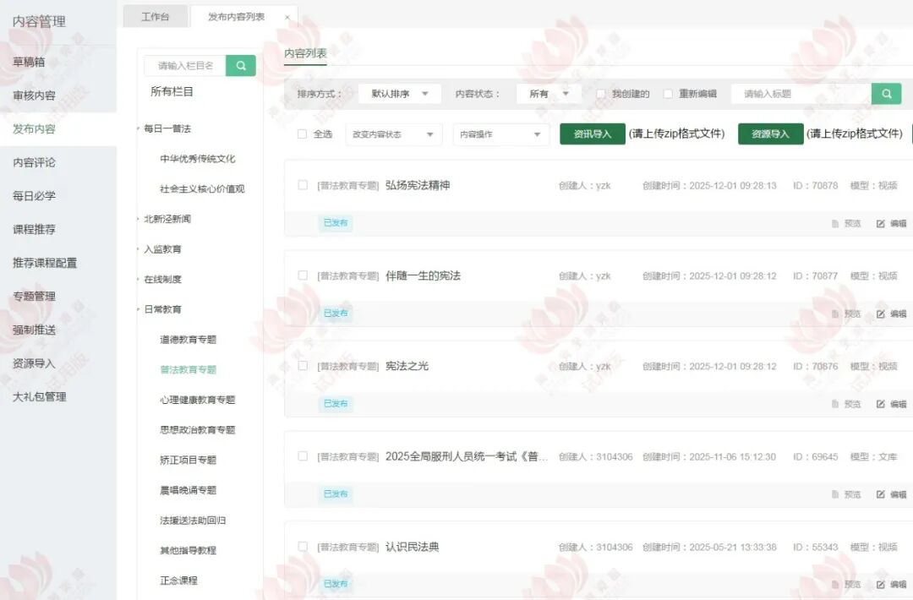Screen dimensions: 913x600
Task: Click preview icon for 弘扬宪法精神
Action: (835, 224)
